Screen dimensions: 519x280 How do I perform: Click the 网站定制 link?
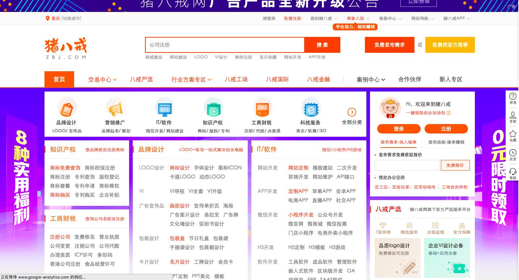(x=298, y=168)
